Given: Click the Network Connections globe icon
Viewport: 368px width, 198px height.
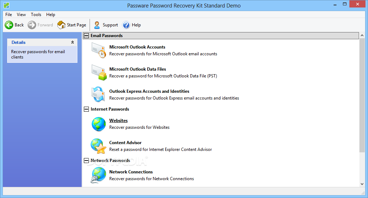Looking at the screenshot, I should point(99,175).
